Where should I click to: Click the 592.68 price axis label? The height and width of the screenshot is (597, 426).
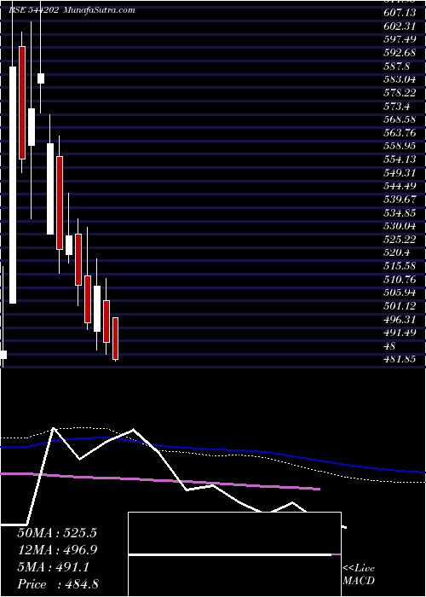pyautogui.click(x=400, y=52)
